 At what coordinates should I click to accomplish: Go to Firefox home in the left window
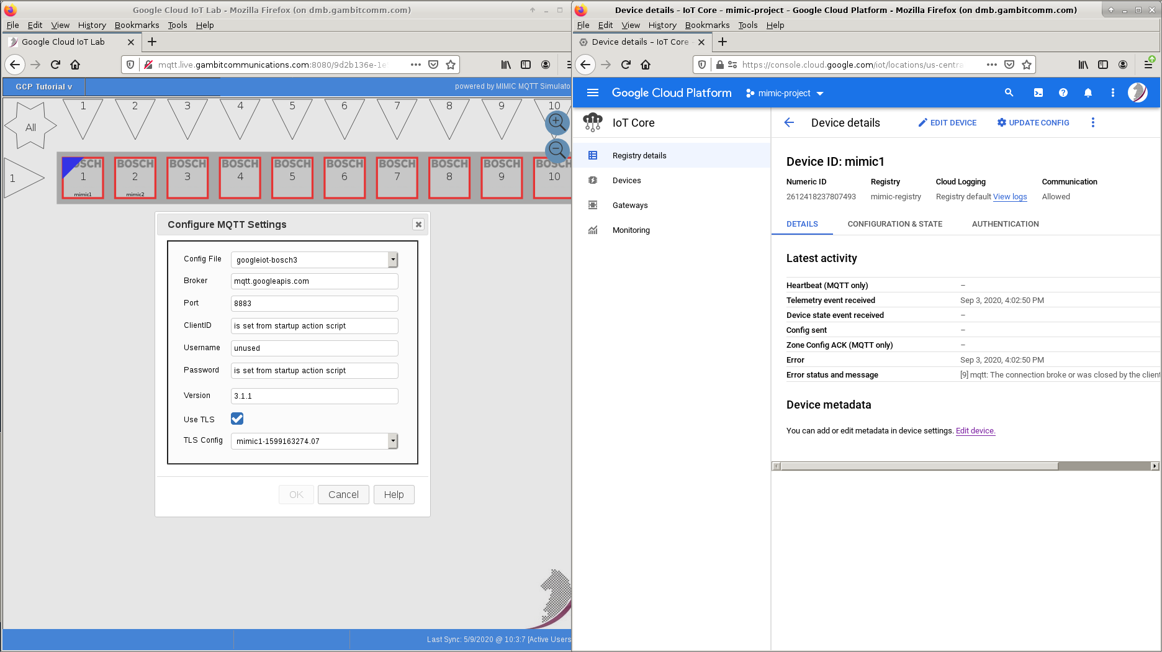click(x=75, y=65)
